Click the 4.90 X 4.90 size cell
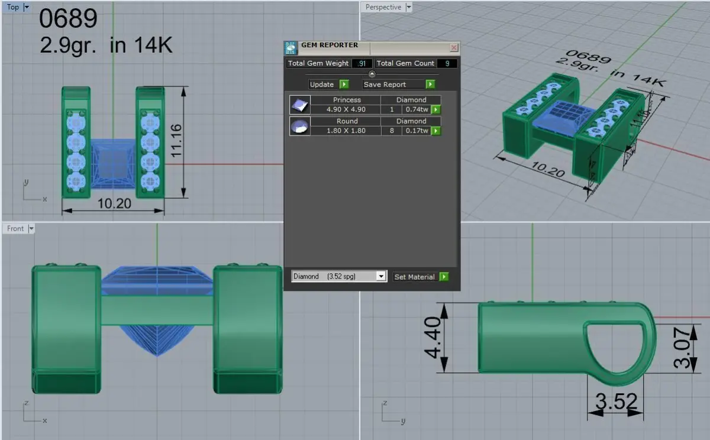The image size is (710, 440). [346, 109]
